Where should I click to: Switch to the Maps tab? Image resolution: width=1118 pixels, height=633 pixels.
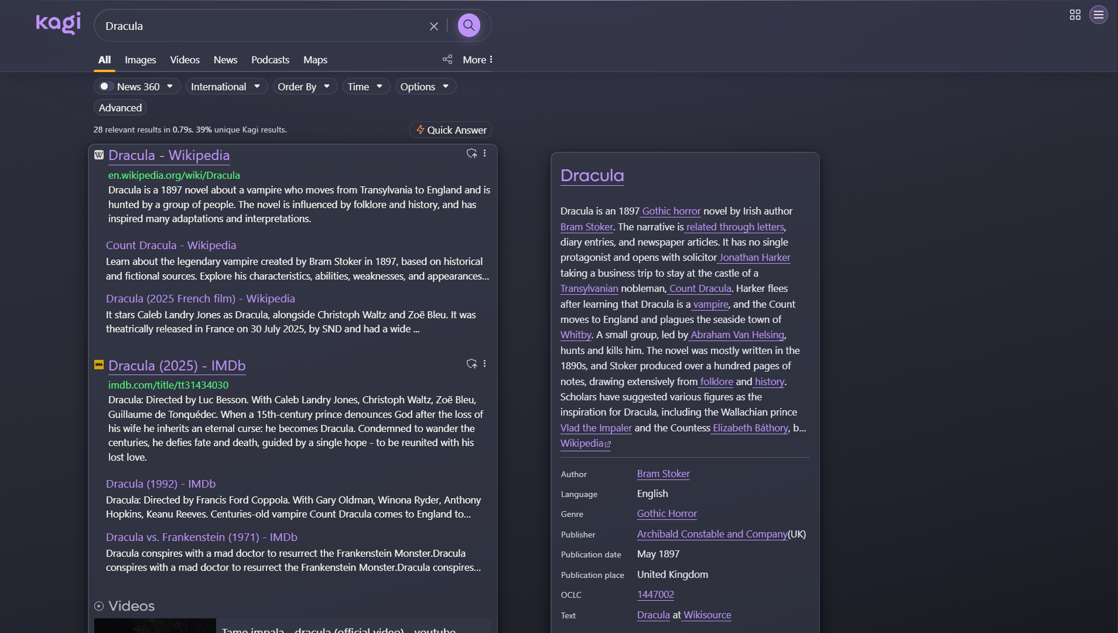click(316, 60)
